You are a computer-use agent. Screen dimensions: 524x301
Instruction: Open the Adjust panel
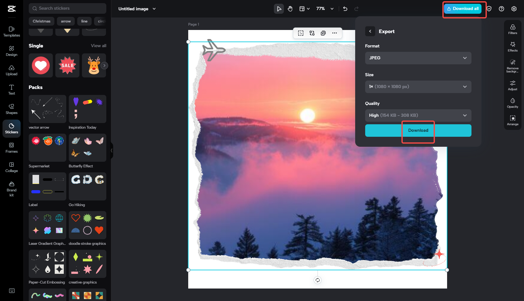pos(512,85)
